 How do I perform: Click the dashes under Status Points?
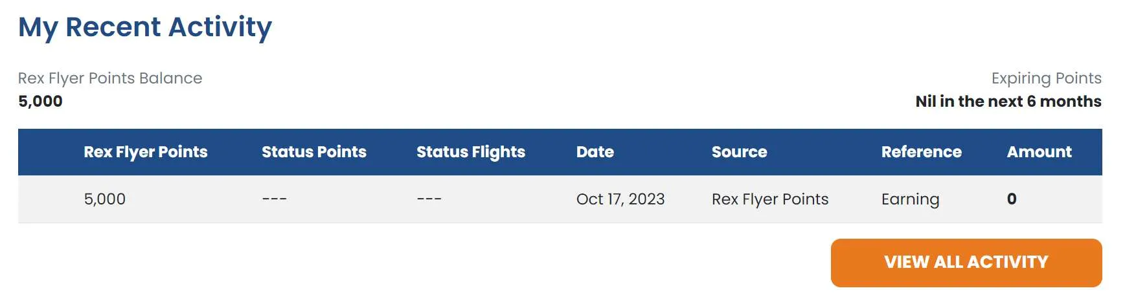275,199
